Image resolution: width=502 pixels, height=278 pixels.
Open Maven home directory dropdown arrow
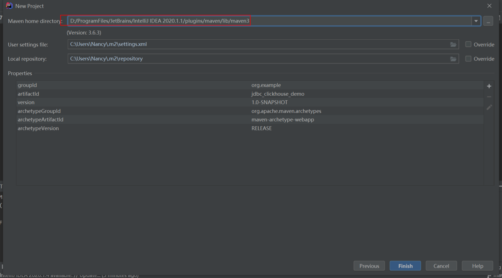coord(476,21)
